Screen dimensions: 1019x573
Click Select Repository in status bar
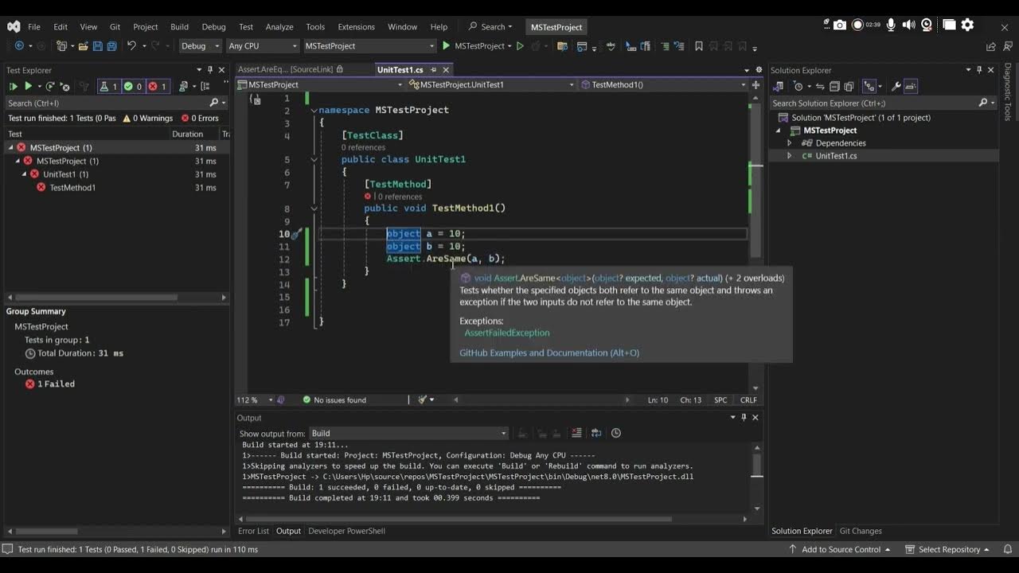click(947, 549)
